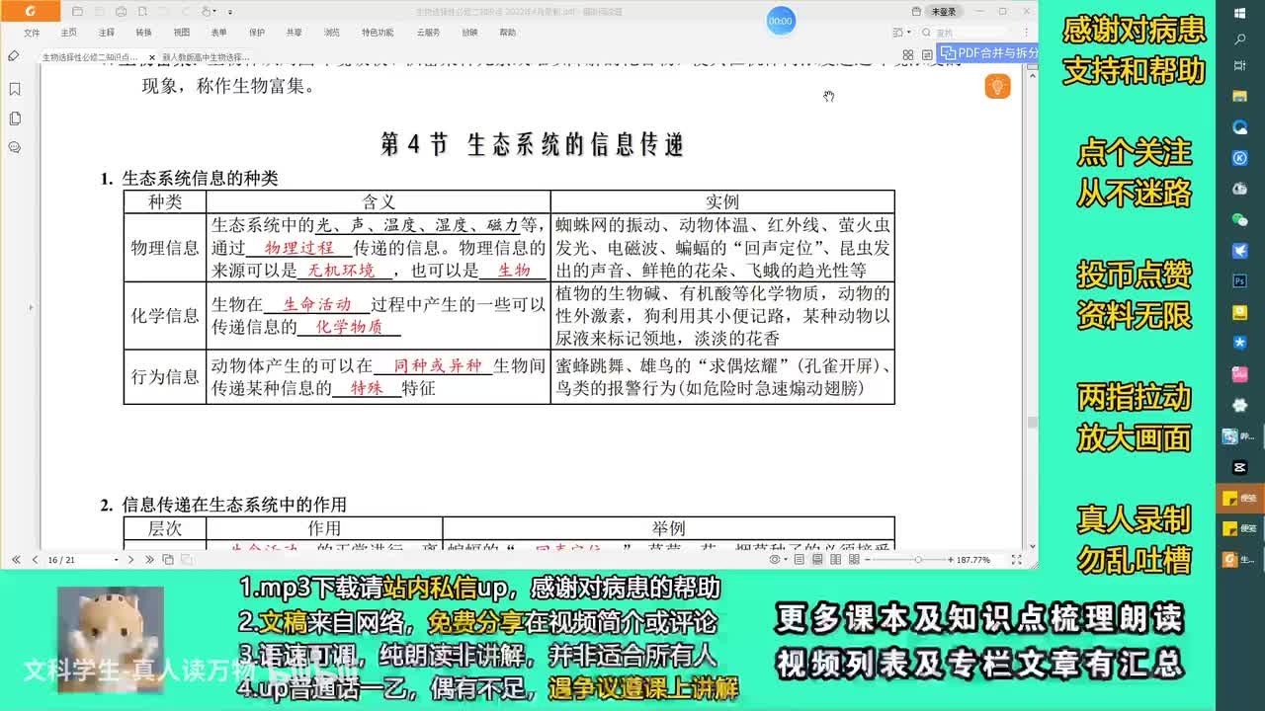Switch to the 视图 ribbon tab

coord(181,33)
